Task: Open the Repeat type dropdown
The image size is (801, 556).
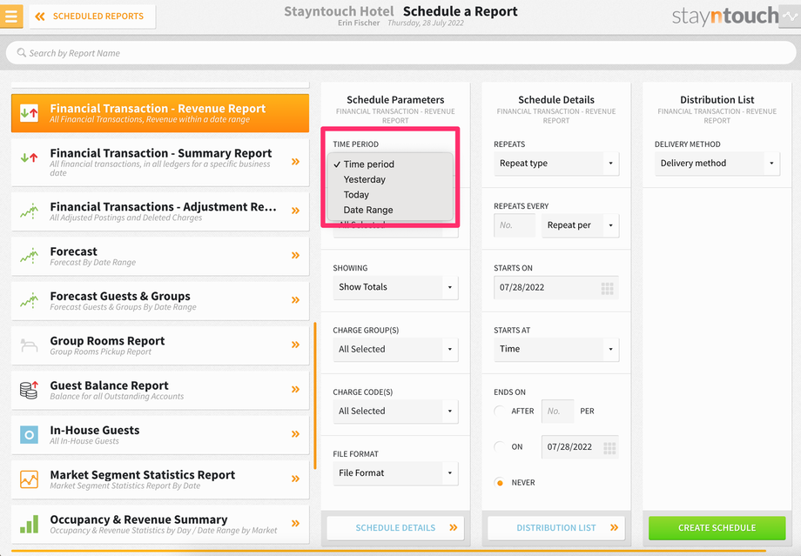Action: click(556, 164)
